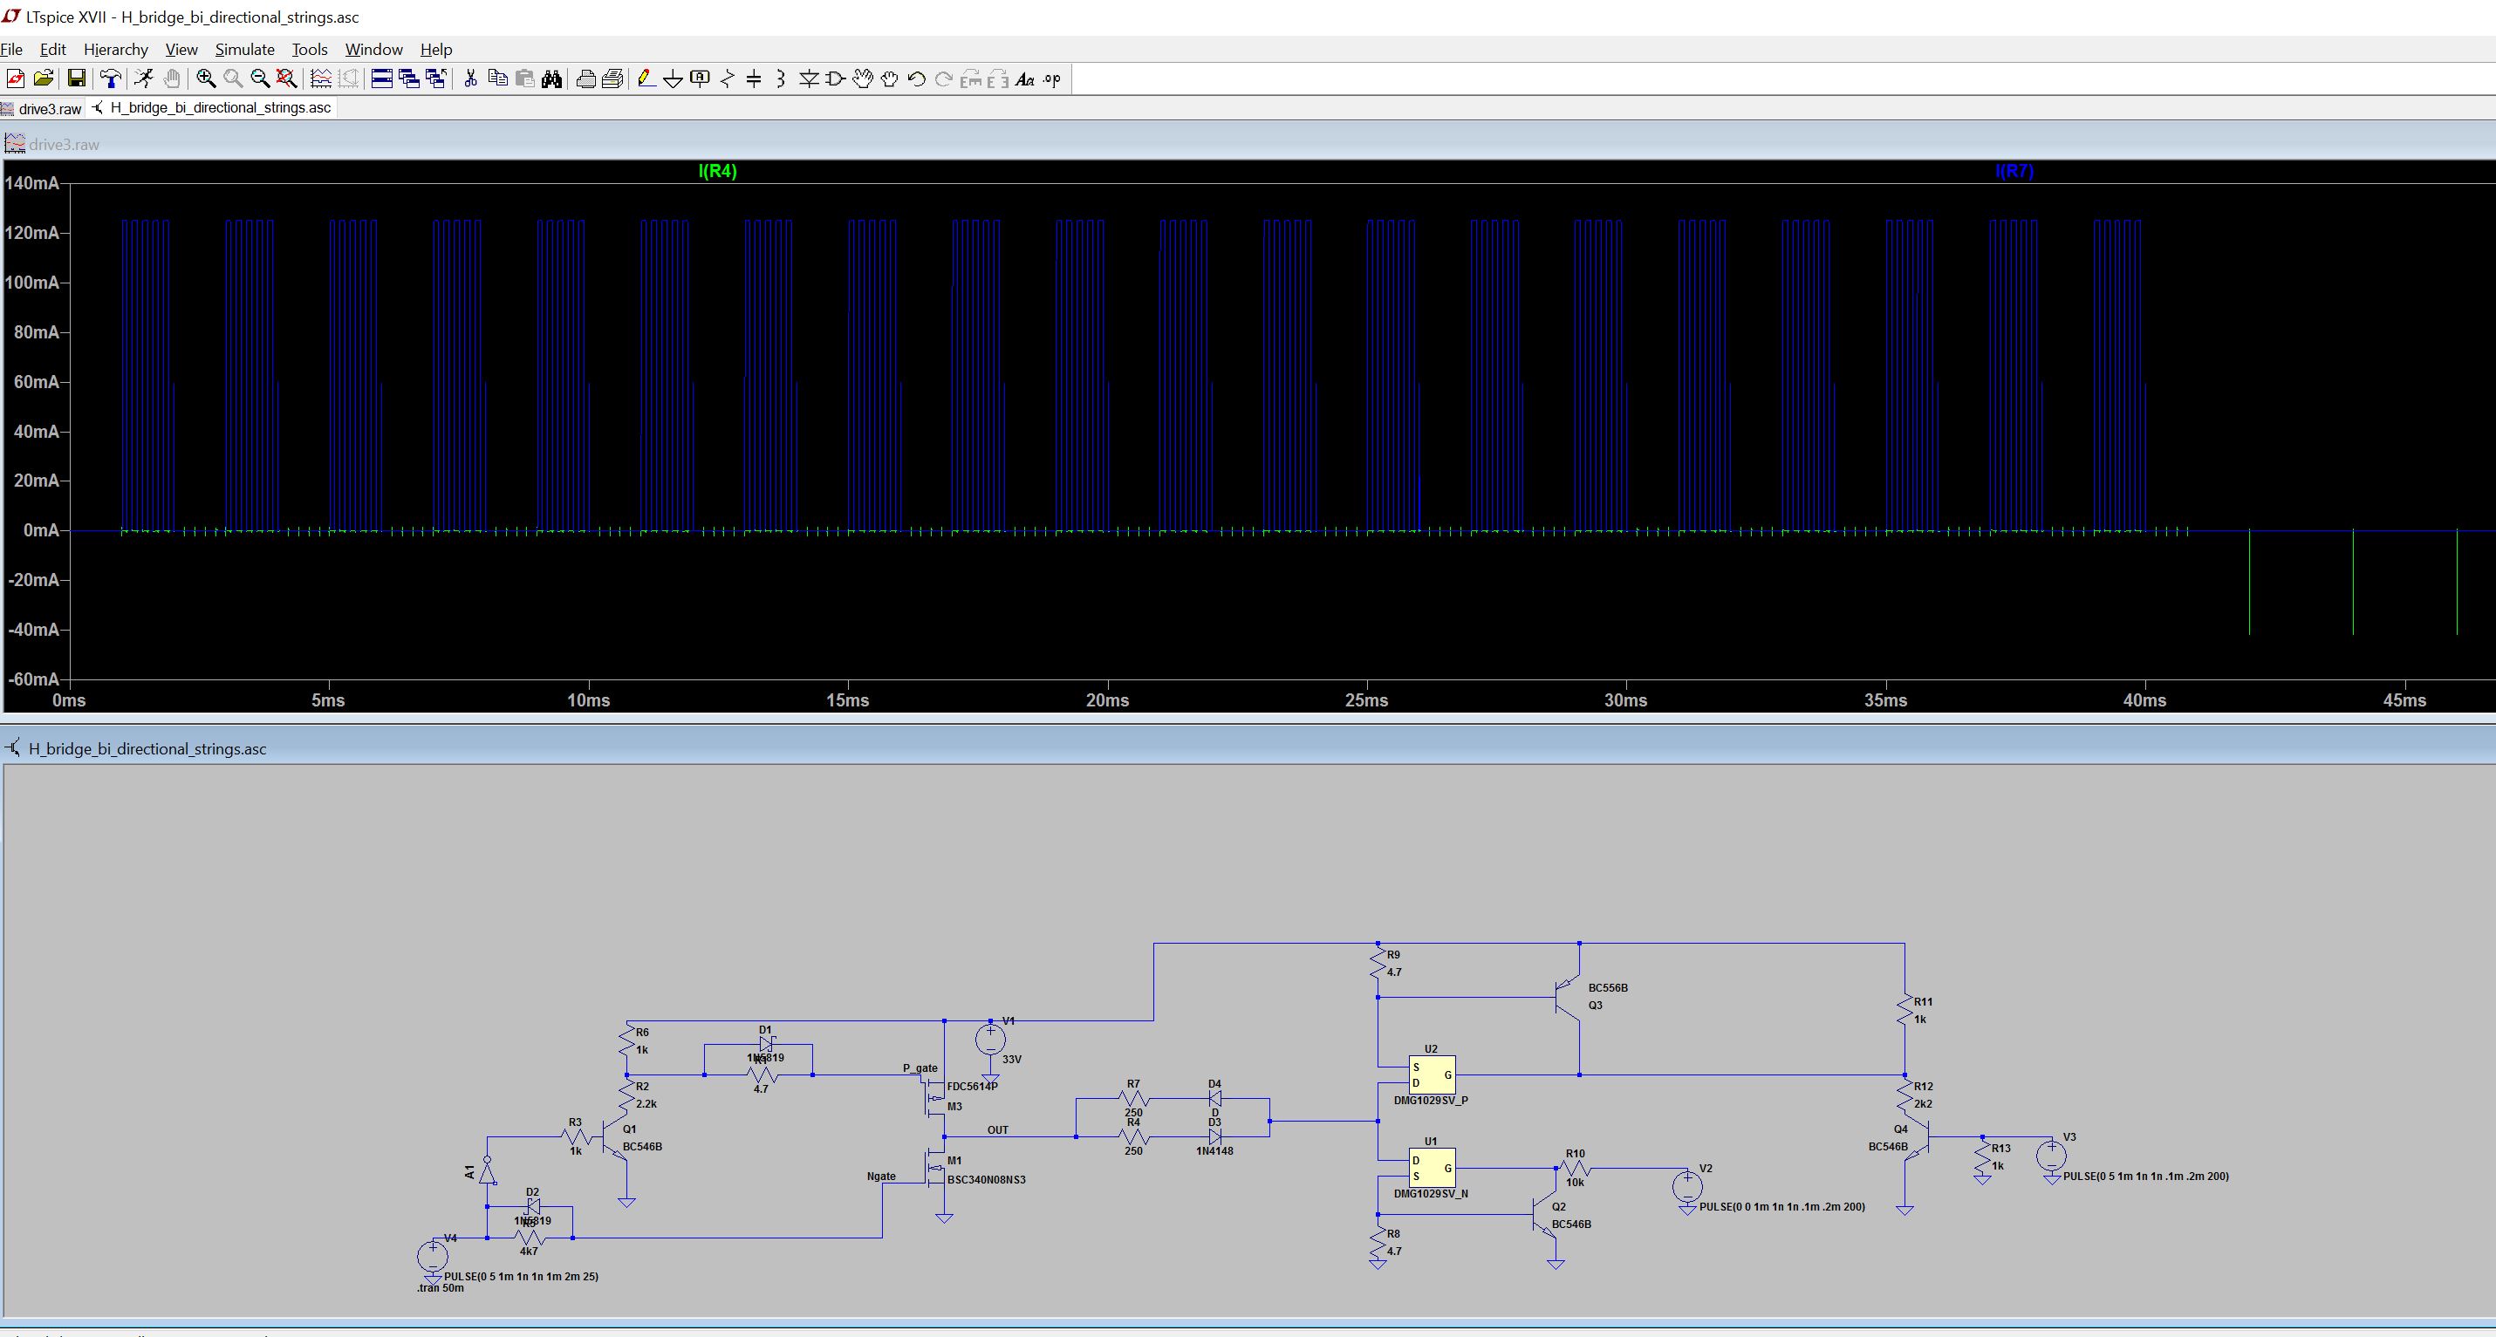The width and height of the screenshot is (2496, 1337).
Task: Select the Move hand tool
Action: 862,79
